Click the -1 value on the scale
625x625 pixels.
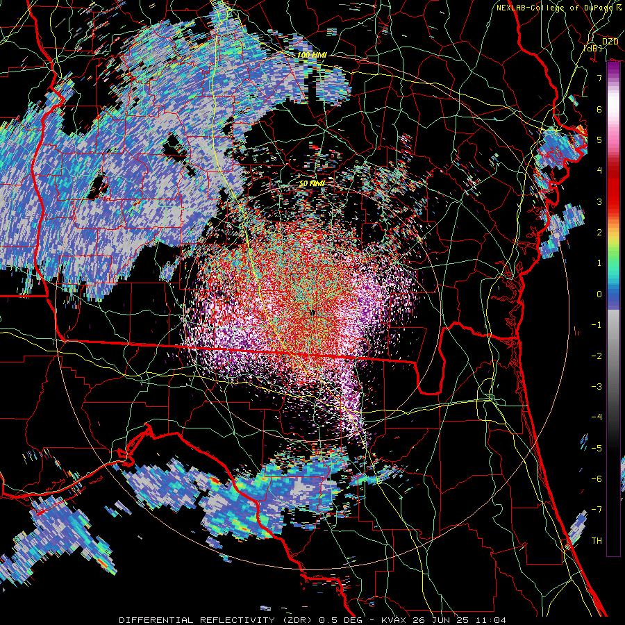pyautogui.click(x=597, y=325)
